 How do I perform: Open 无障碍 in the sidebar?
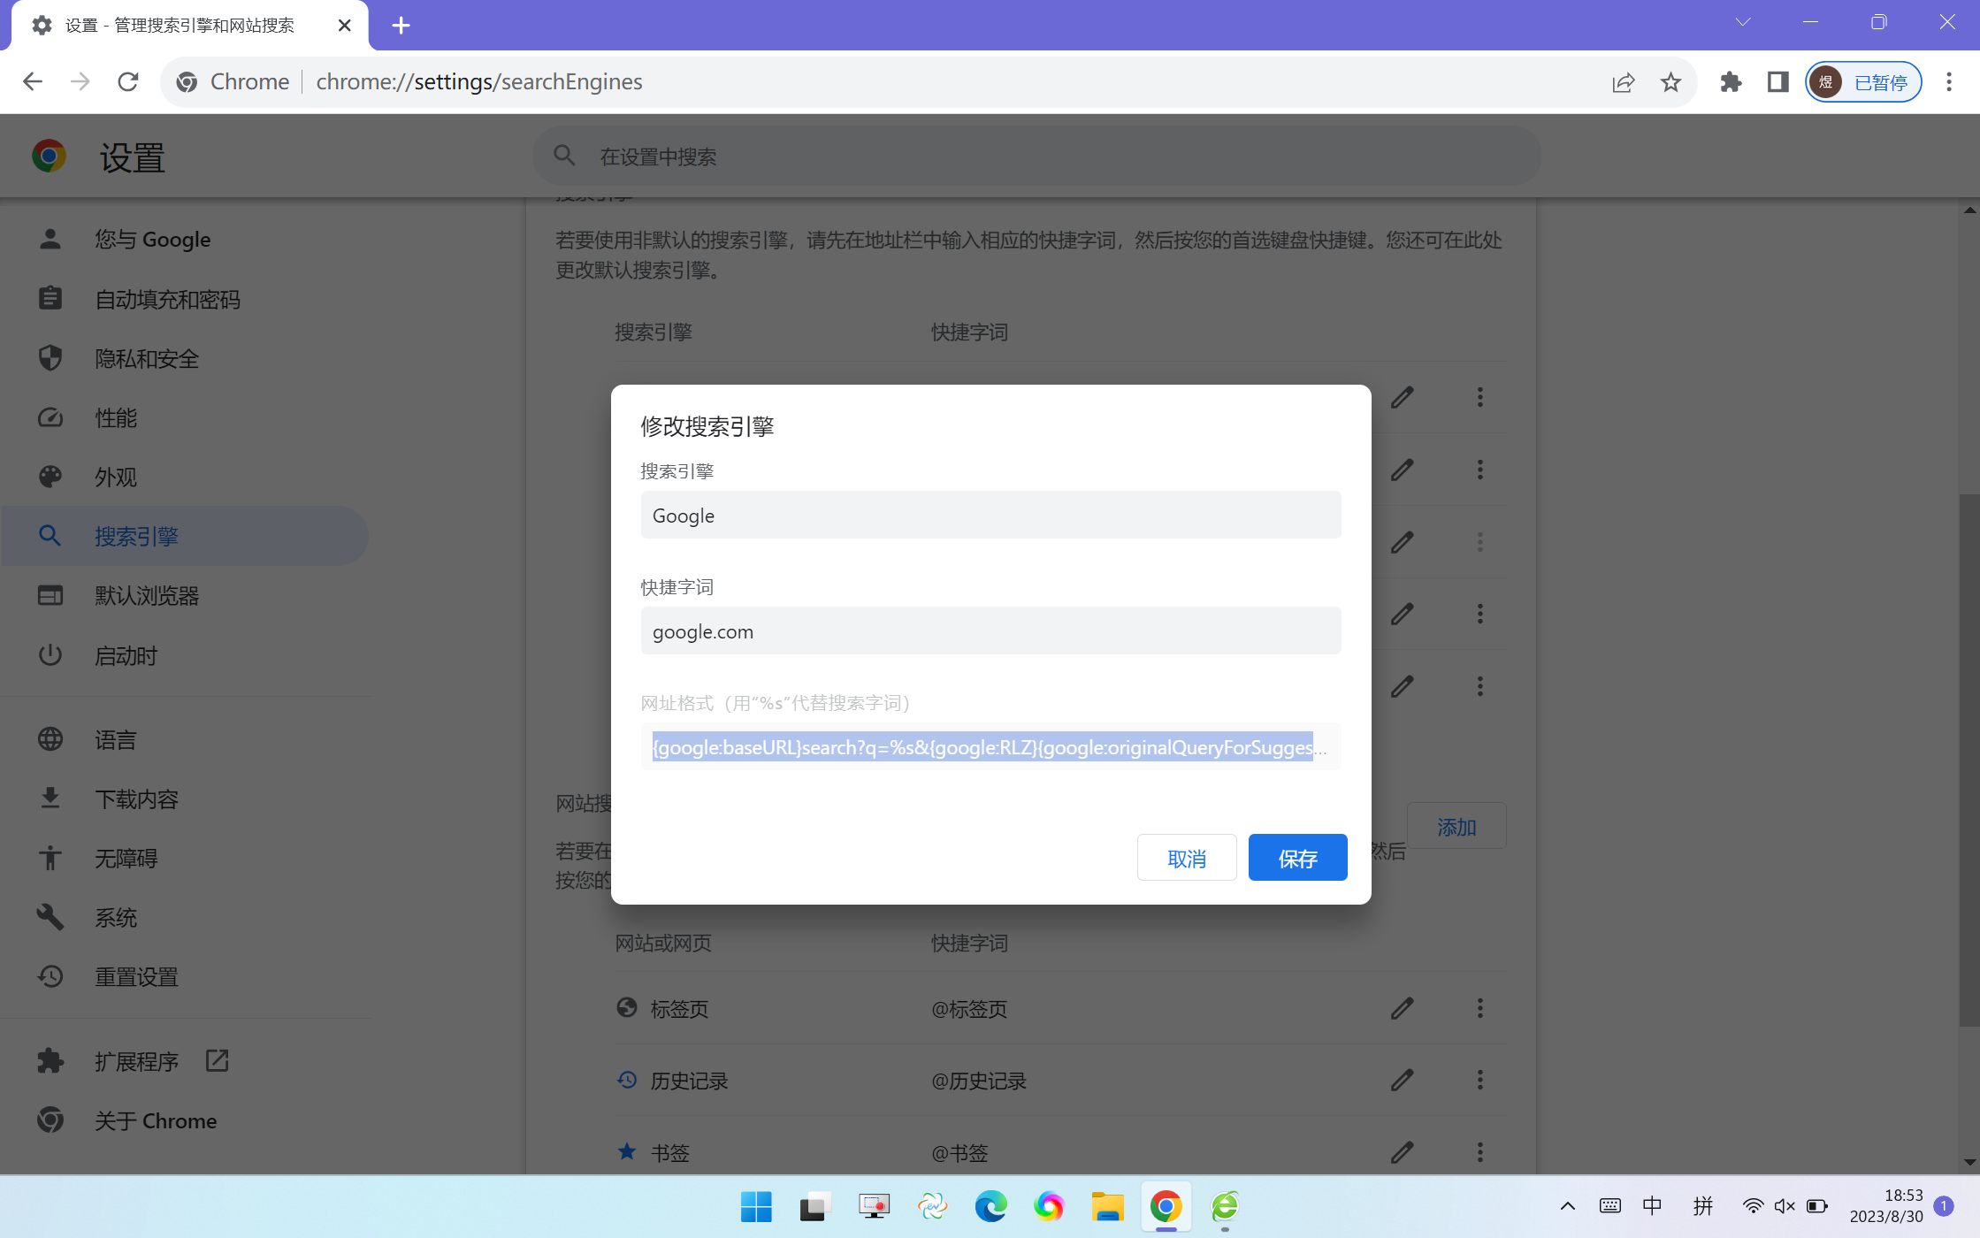tap(185, 858)
